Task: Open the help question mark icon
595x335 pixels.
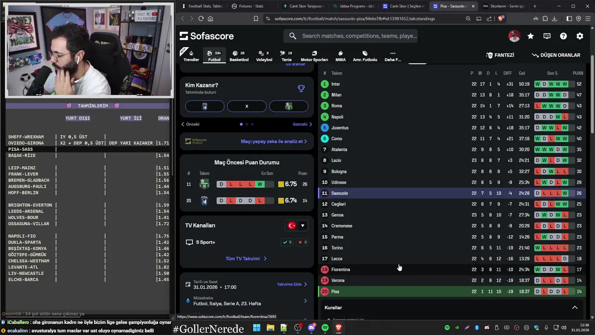Action: pyautogui.click(x=563, y=36)
